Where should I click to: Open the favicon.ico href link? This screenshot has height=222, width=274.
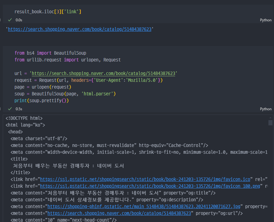145,179
